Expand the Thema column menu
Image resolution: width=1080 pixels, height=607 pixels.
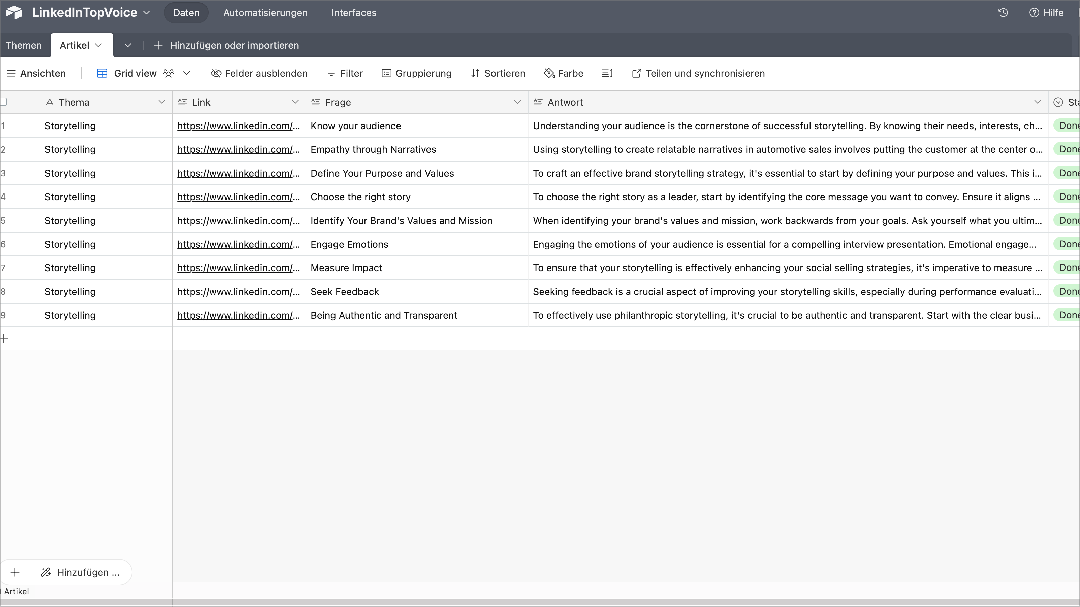161,102
